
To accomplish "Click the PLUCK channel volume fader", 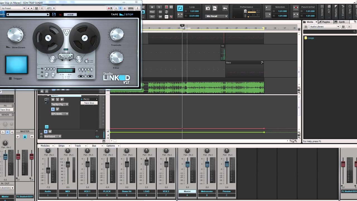I will pos(107,165).
